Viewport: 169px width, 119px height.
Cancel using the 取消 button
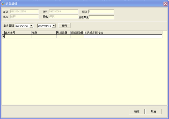[x=153, y=112]
